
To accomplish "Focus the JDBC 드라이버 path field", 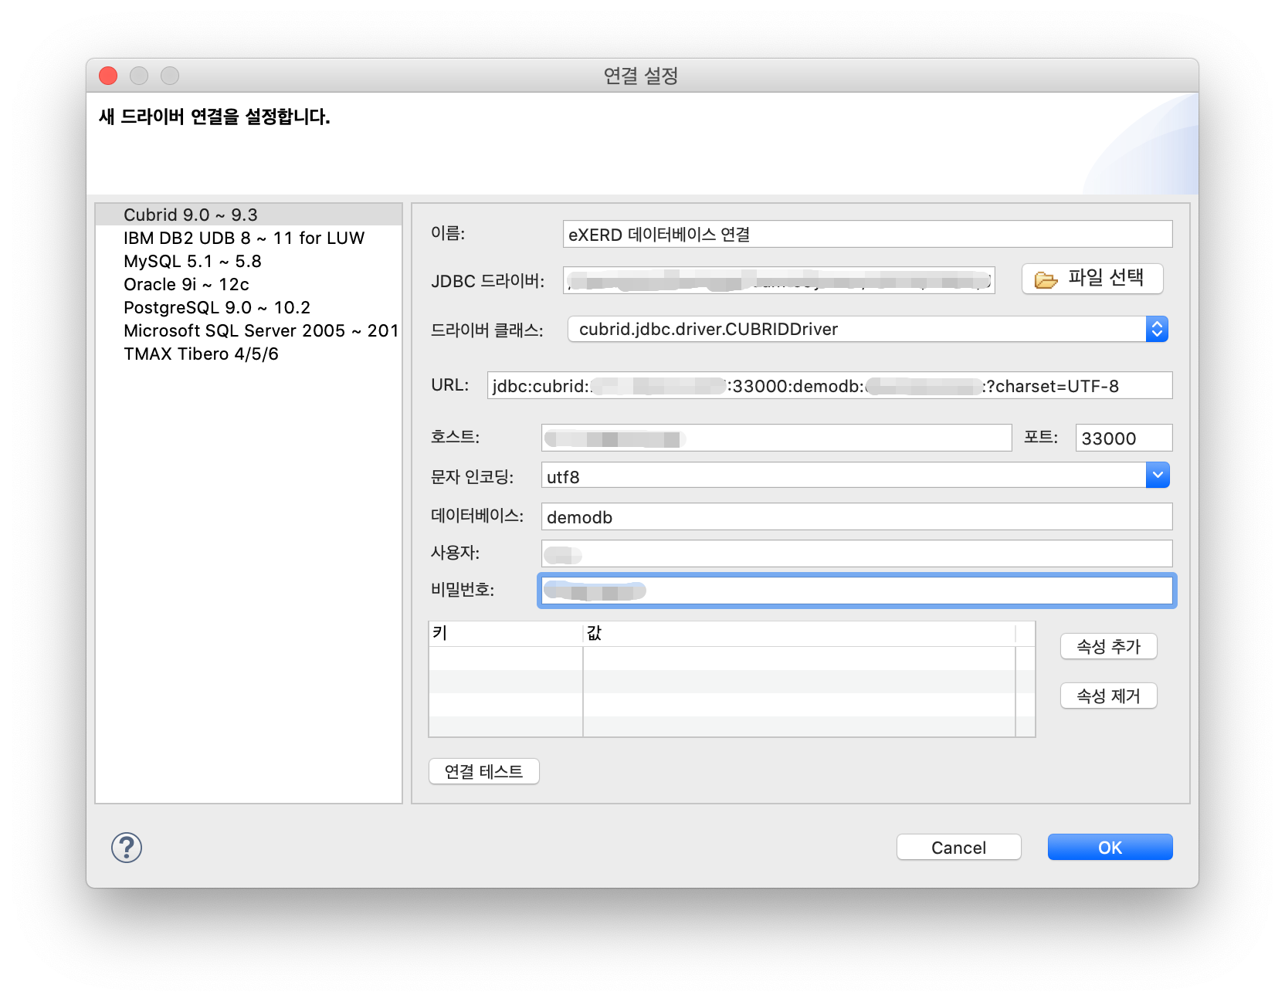I will pyautogui.click(x=778, y=280).
